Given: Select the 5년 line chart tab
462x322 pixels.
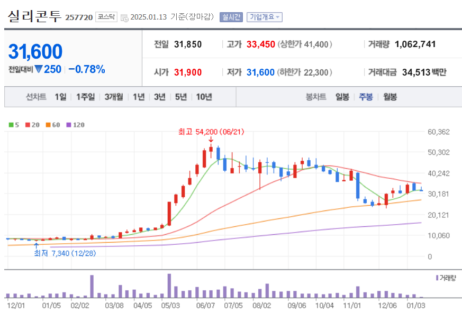Looking at the screenshot, I should coord(181,97).
